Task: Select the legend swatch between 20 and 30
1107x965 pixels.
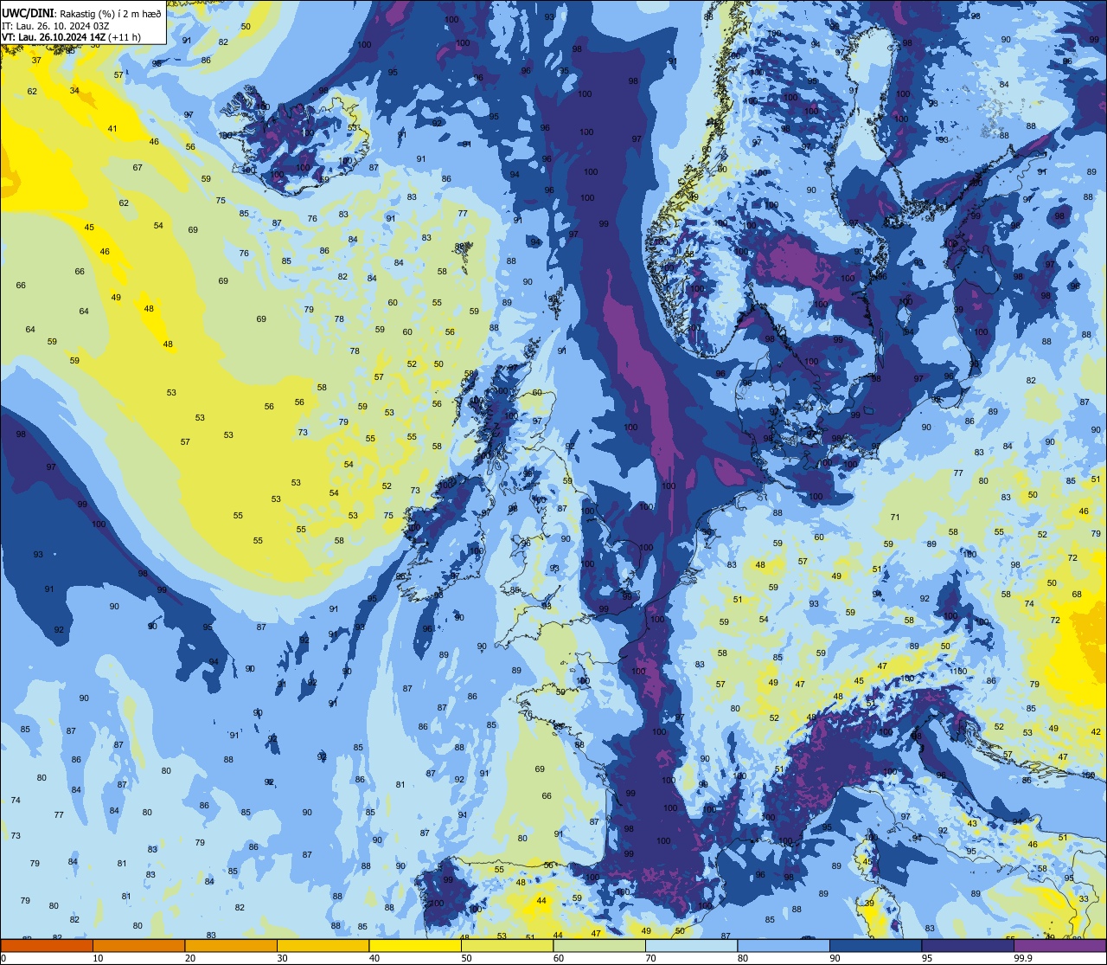Action: (x=231, y=945)
